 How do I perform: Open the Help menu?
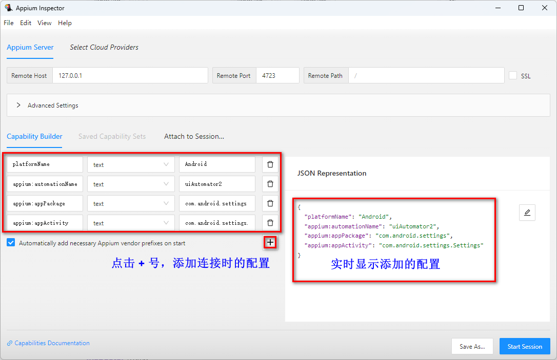(65, 23)
